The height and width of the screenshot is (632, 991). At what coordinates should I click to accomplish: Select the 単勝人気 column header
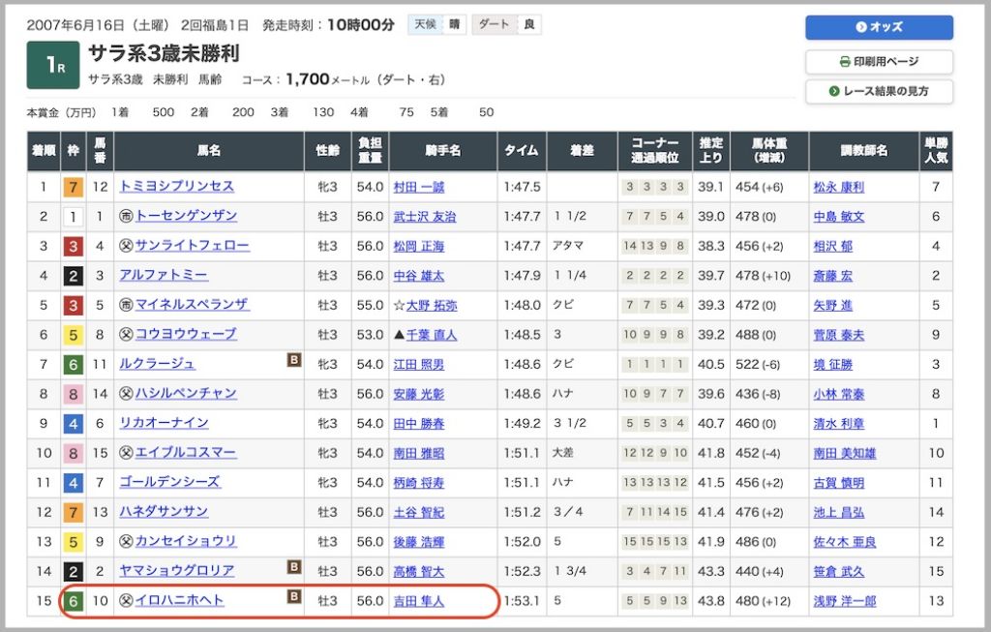(x=936, y=150)
